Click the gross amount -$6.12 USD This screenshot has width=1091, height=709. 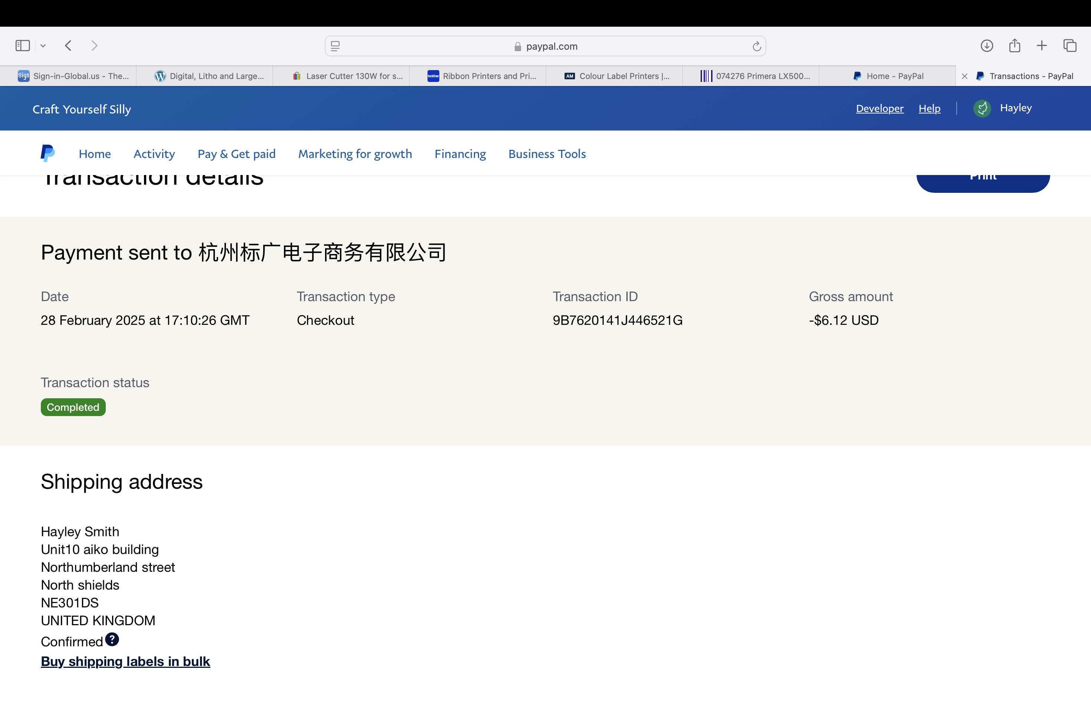[x=843, y=320]
